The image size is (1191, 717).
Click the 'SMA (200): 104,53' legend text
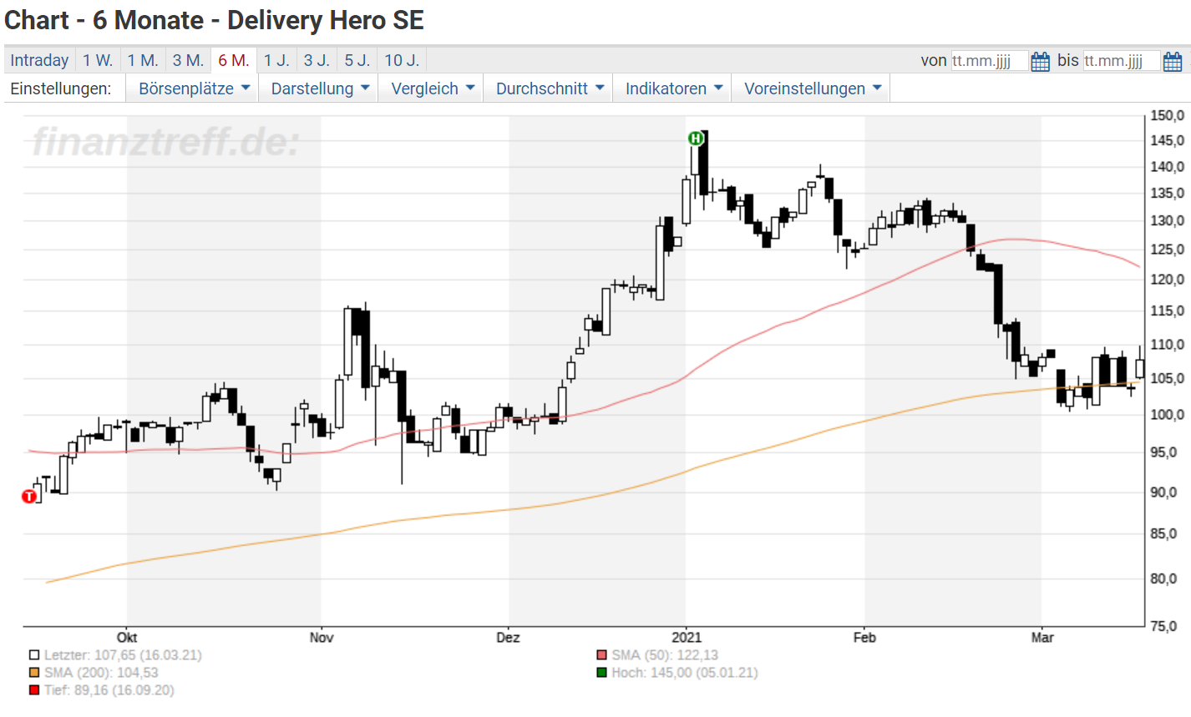click(101, 673)
